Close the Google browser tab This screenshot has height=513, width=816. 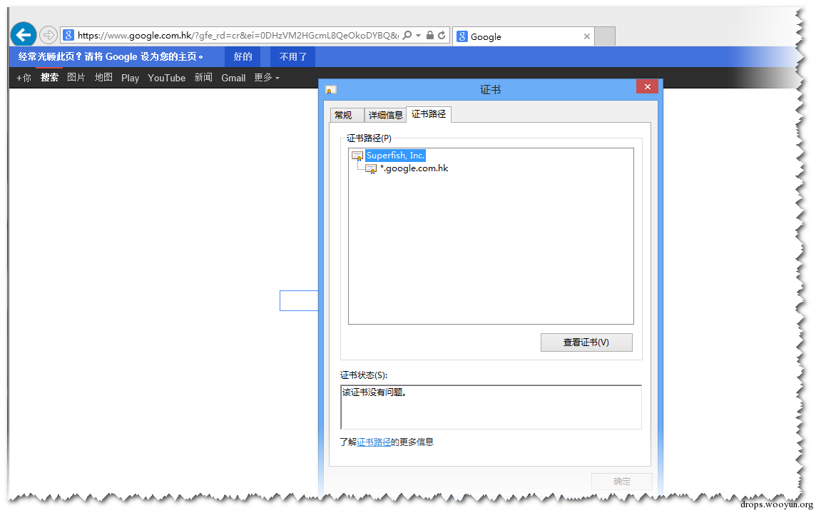pos(586,36)
